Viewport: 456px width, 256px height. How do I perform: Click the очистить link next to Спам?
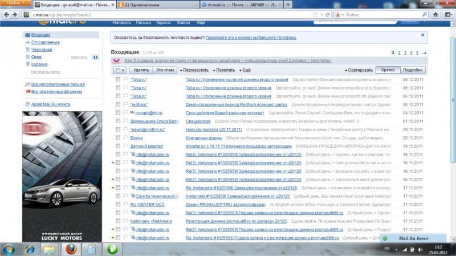tap(79, 58)
